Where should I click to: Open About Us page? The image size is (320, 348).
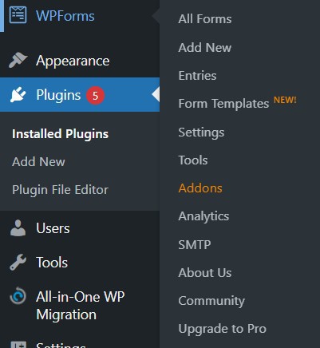205,272
